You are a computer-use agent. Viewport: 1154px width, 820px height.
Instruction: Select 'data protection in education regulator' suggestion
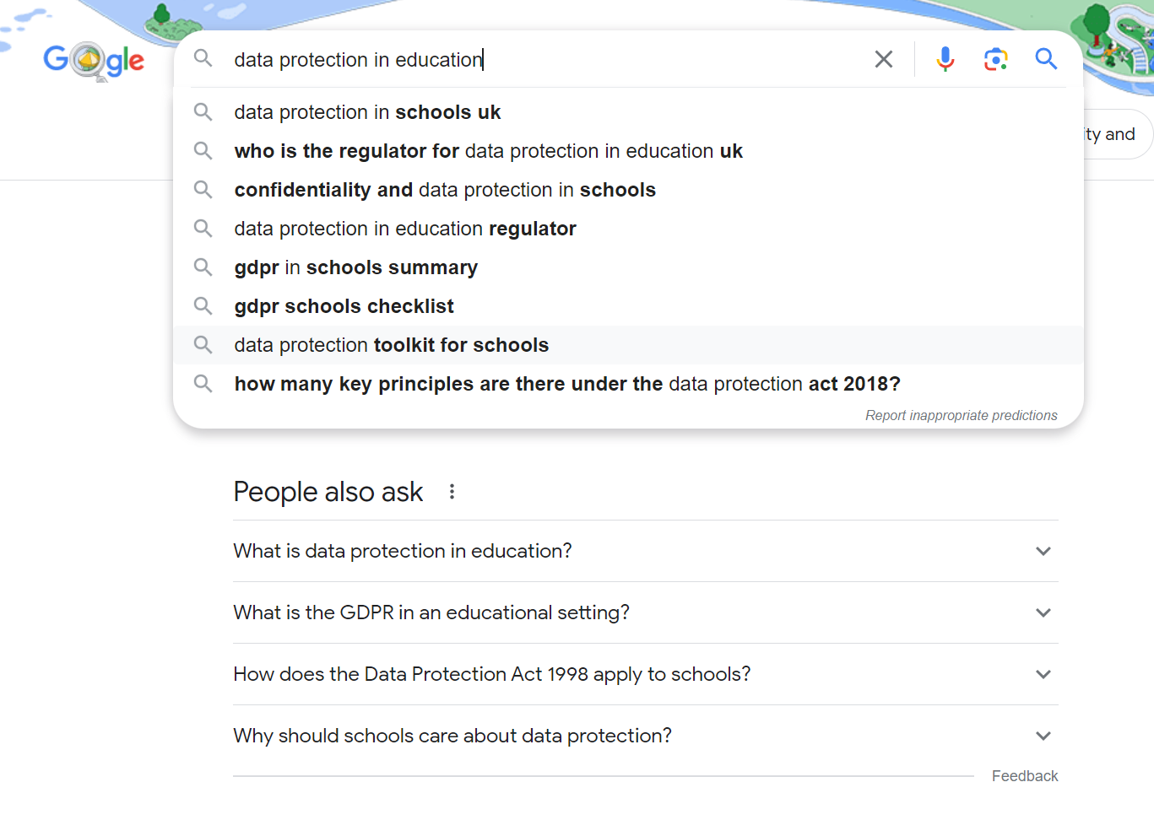405,229
